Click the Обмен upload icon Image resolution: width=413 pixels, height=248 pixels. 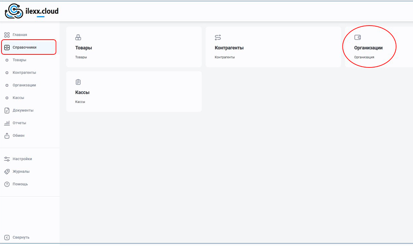(7, 136)
